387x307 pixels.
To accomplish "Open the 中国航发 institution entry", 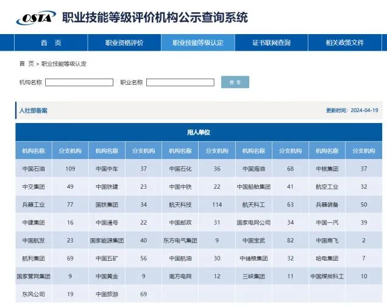I will [x=34, y=241].
